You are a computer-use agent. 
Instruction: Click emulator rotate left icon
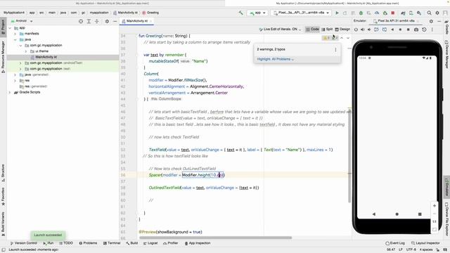[x=376, y=30]
